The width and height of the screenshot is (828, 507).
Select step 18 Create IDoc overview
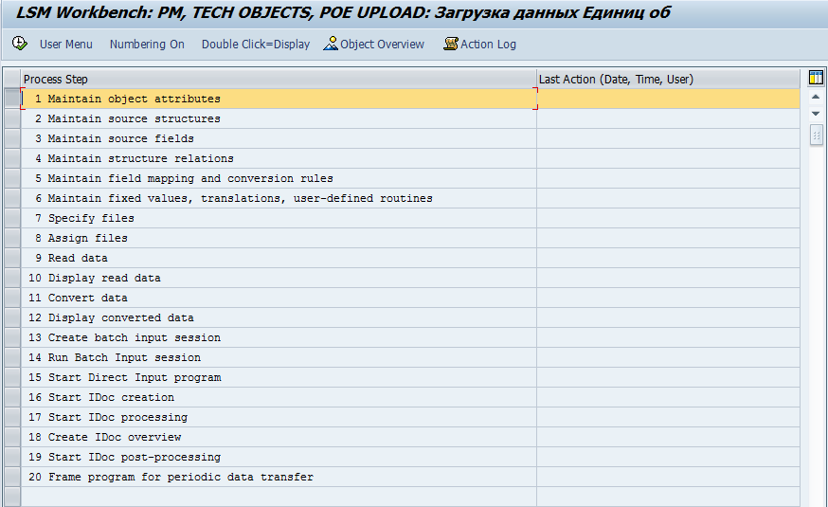coord(279,437)
